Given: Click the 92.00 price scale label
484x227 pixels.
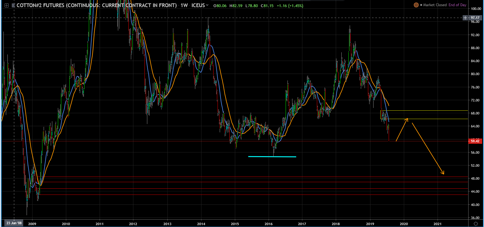Looking at the screenshot, I should pos(475,35).
